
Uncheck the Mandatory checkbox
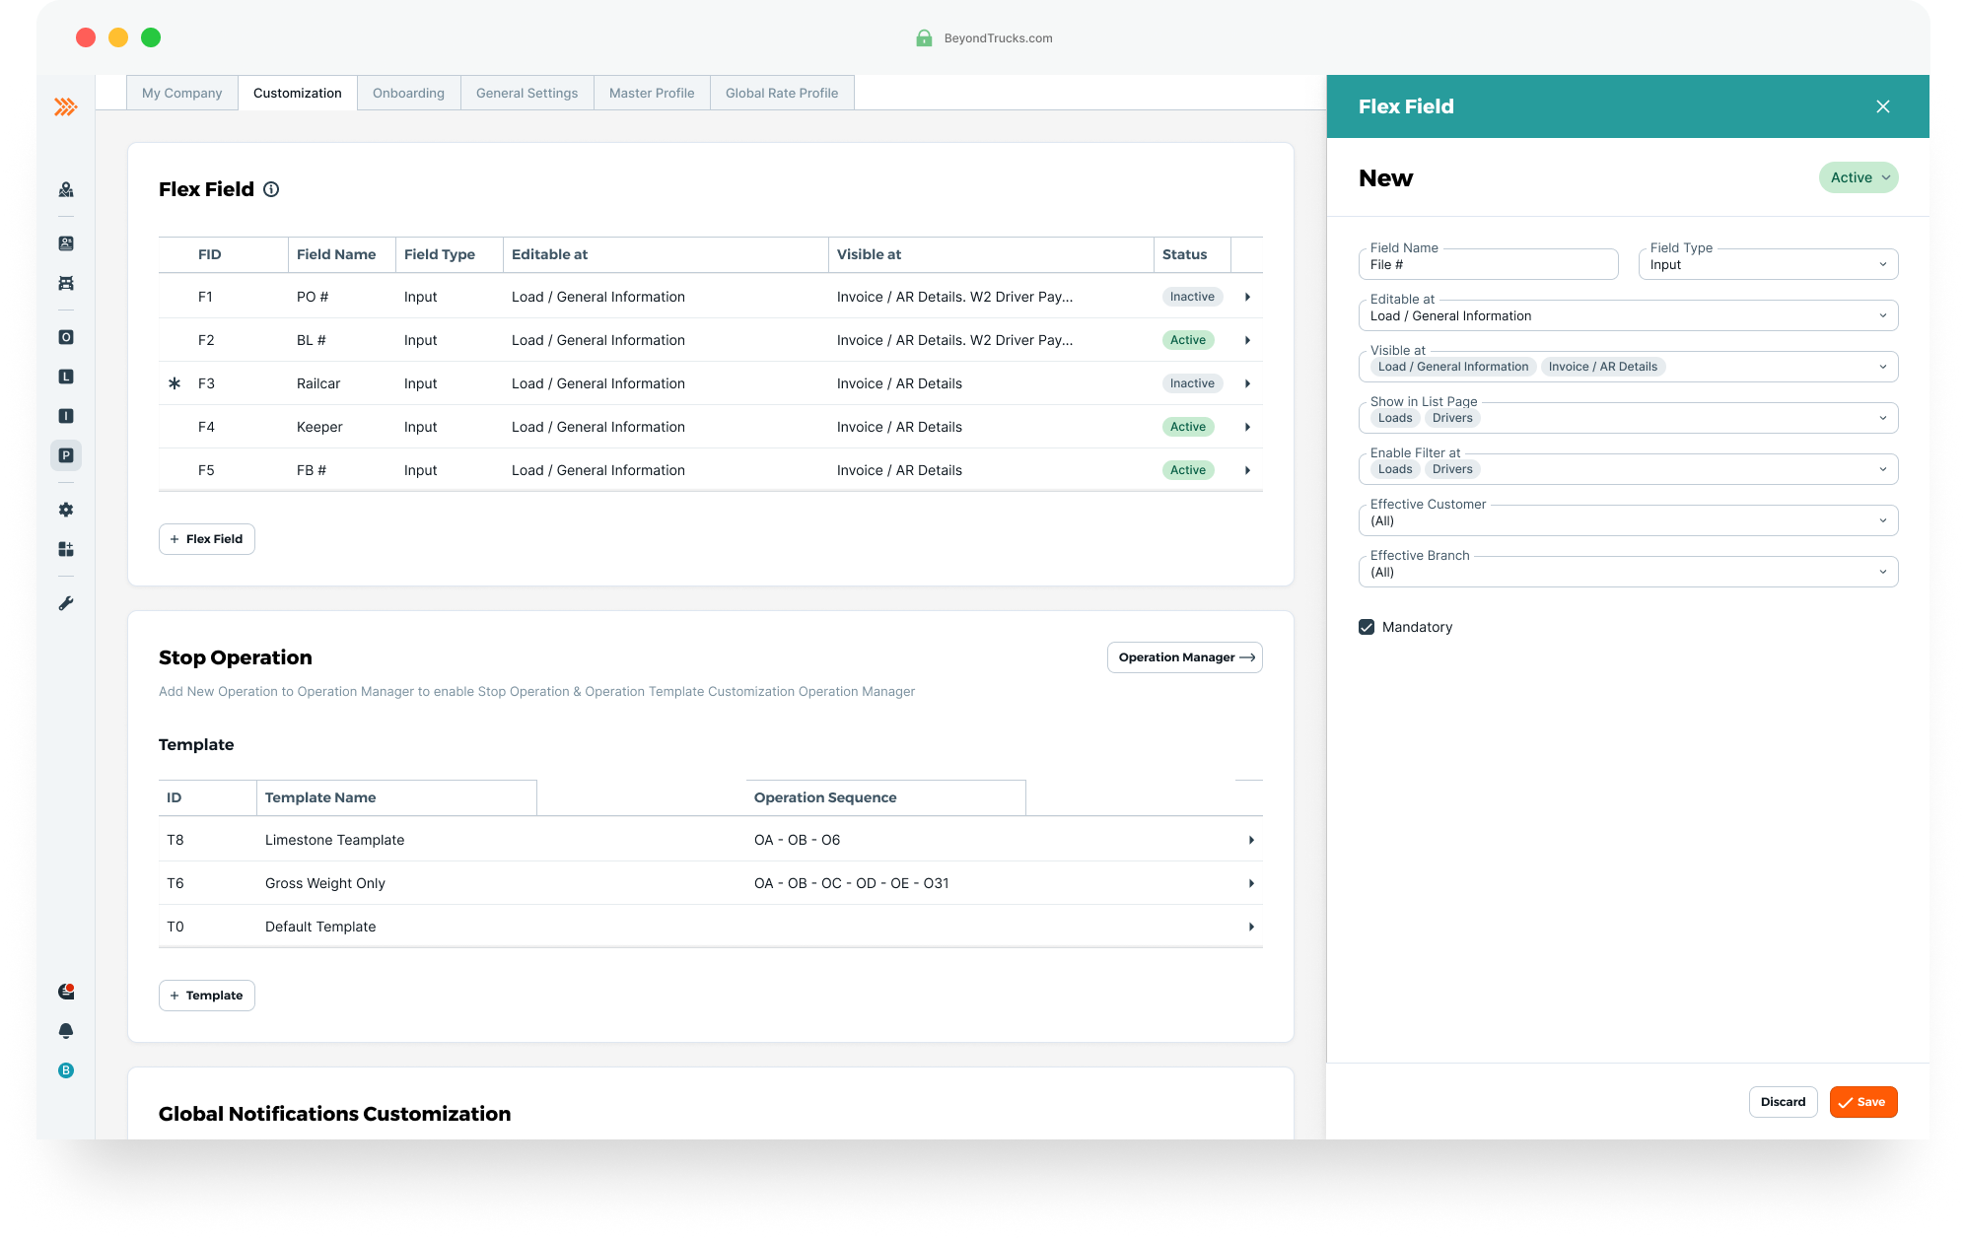pos(1367,627)
